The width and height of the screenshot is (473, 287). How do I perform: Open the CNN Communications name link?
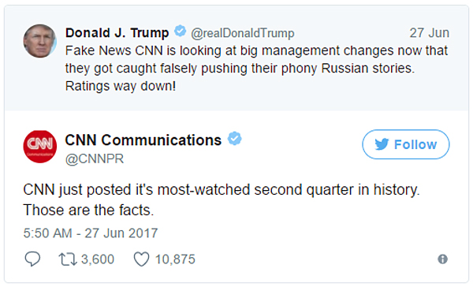coord(143,140)
